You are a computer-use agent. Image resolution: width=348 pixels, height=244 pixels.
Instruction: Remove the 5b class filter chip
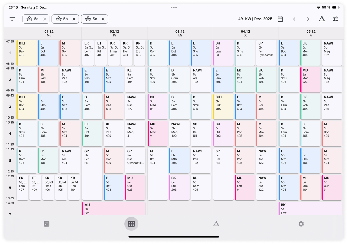(x=74, y=19)
